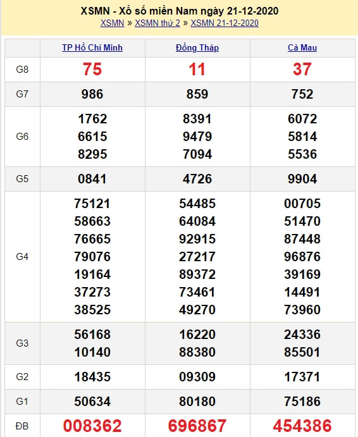Click the special prize number 454386
This screenshot has width=358, height=437.
point(302,426)
